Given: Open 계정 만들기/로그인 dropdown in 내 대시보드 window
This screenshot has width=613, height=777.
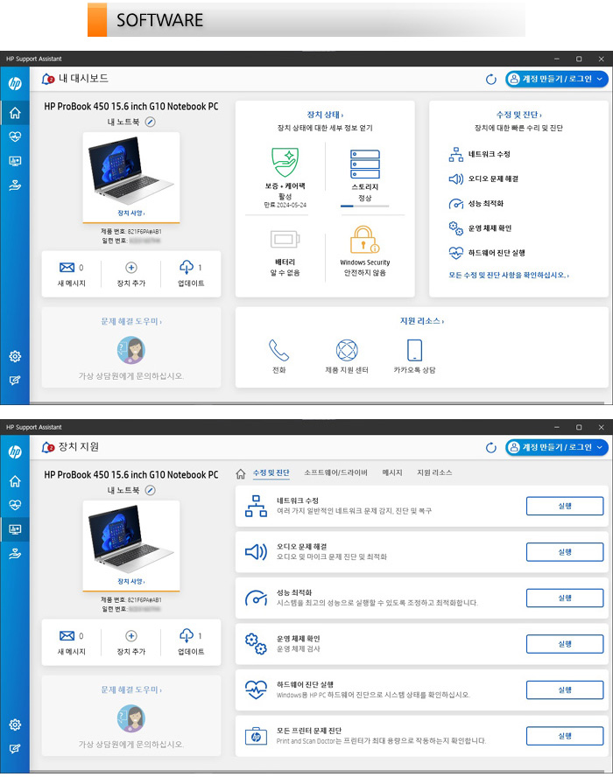Looking at the screenshot, I should tap(556, 79).
